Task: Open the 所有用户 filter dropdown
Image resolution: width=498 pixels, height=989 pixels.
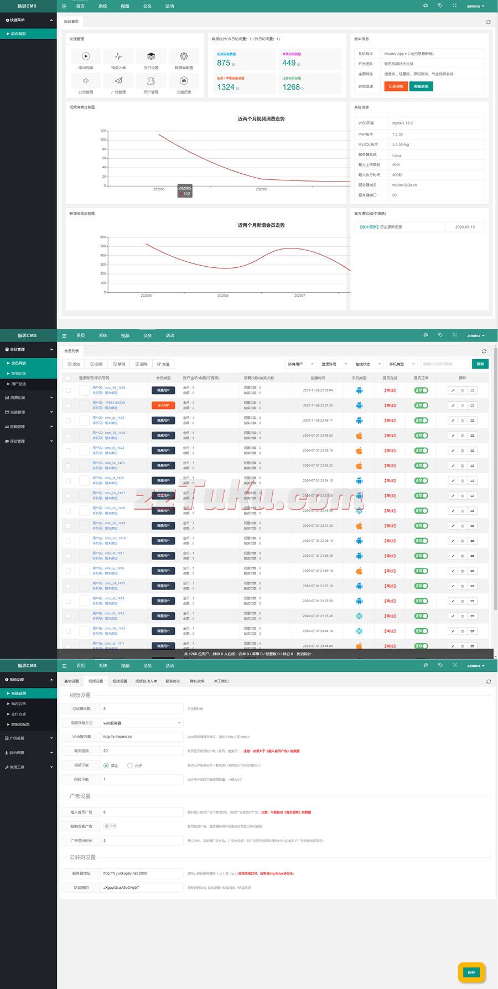Action: [300, 364]
